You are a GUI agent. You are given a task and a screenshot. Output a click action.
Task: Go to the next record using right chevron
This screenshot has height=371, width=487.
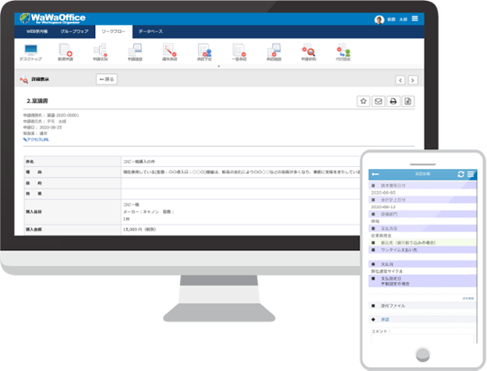click(x=413, y=79)
